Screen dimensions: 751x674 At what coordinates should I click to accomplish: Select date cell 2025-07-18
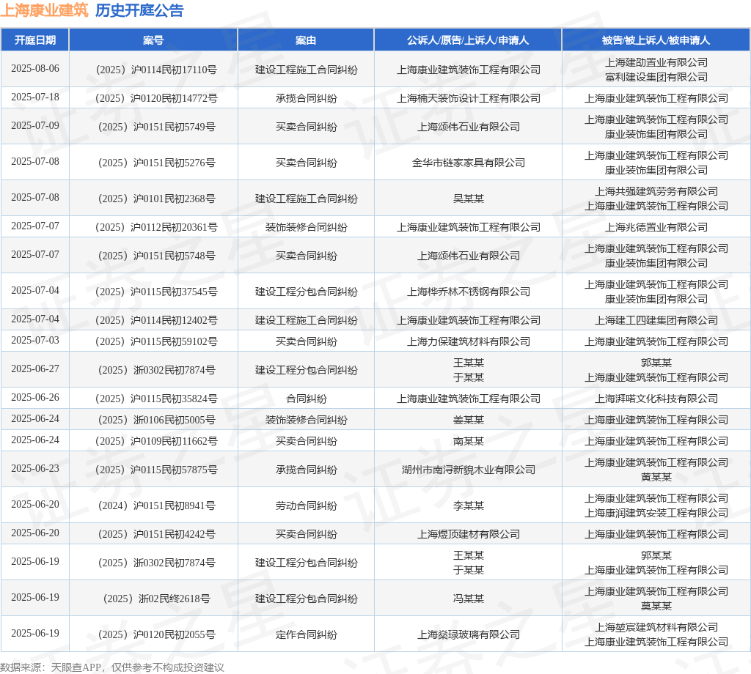[x=35, y=97]
